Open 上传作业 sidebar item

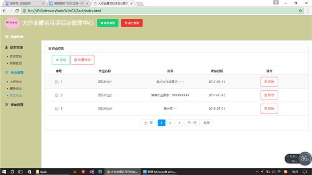tap(16, 82)
